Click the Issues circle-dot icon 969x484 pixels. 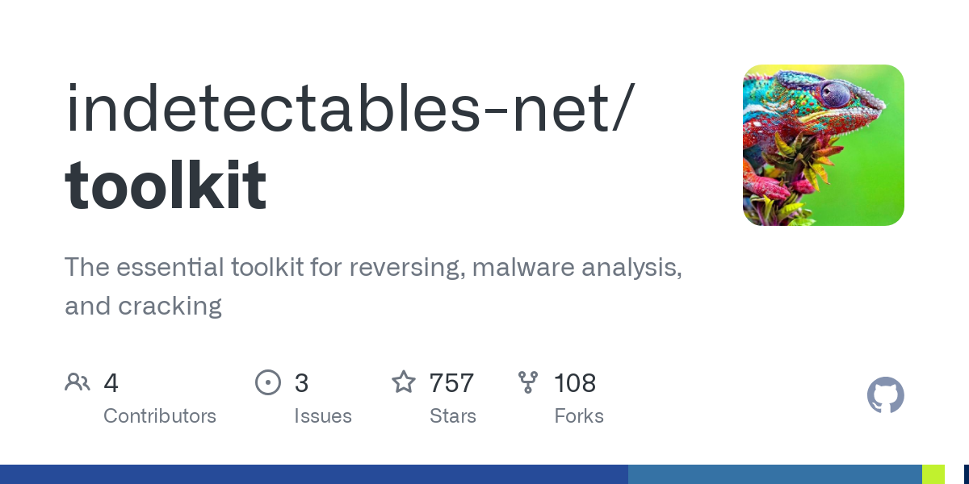268,382
